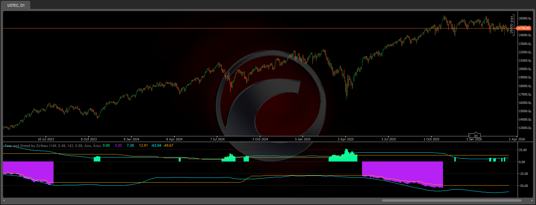Click the cyan 7.38 indicator value

[x=130, y=146]
